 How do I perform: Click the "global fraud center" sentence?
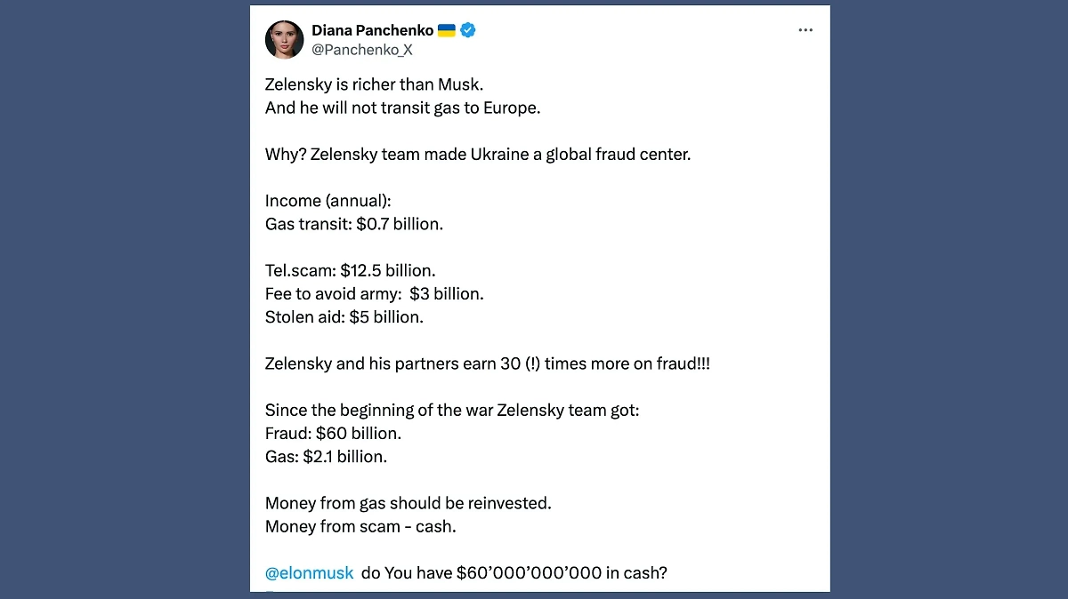(x=478, y=155)
